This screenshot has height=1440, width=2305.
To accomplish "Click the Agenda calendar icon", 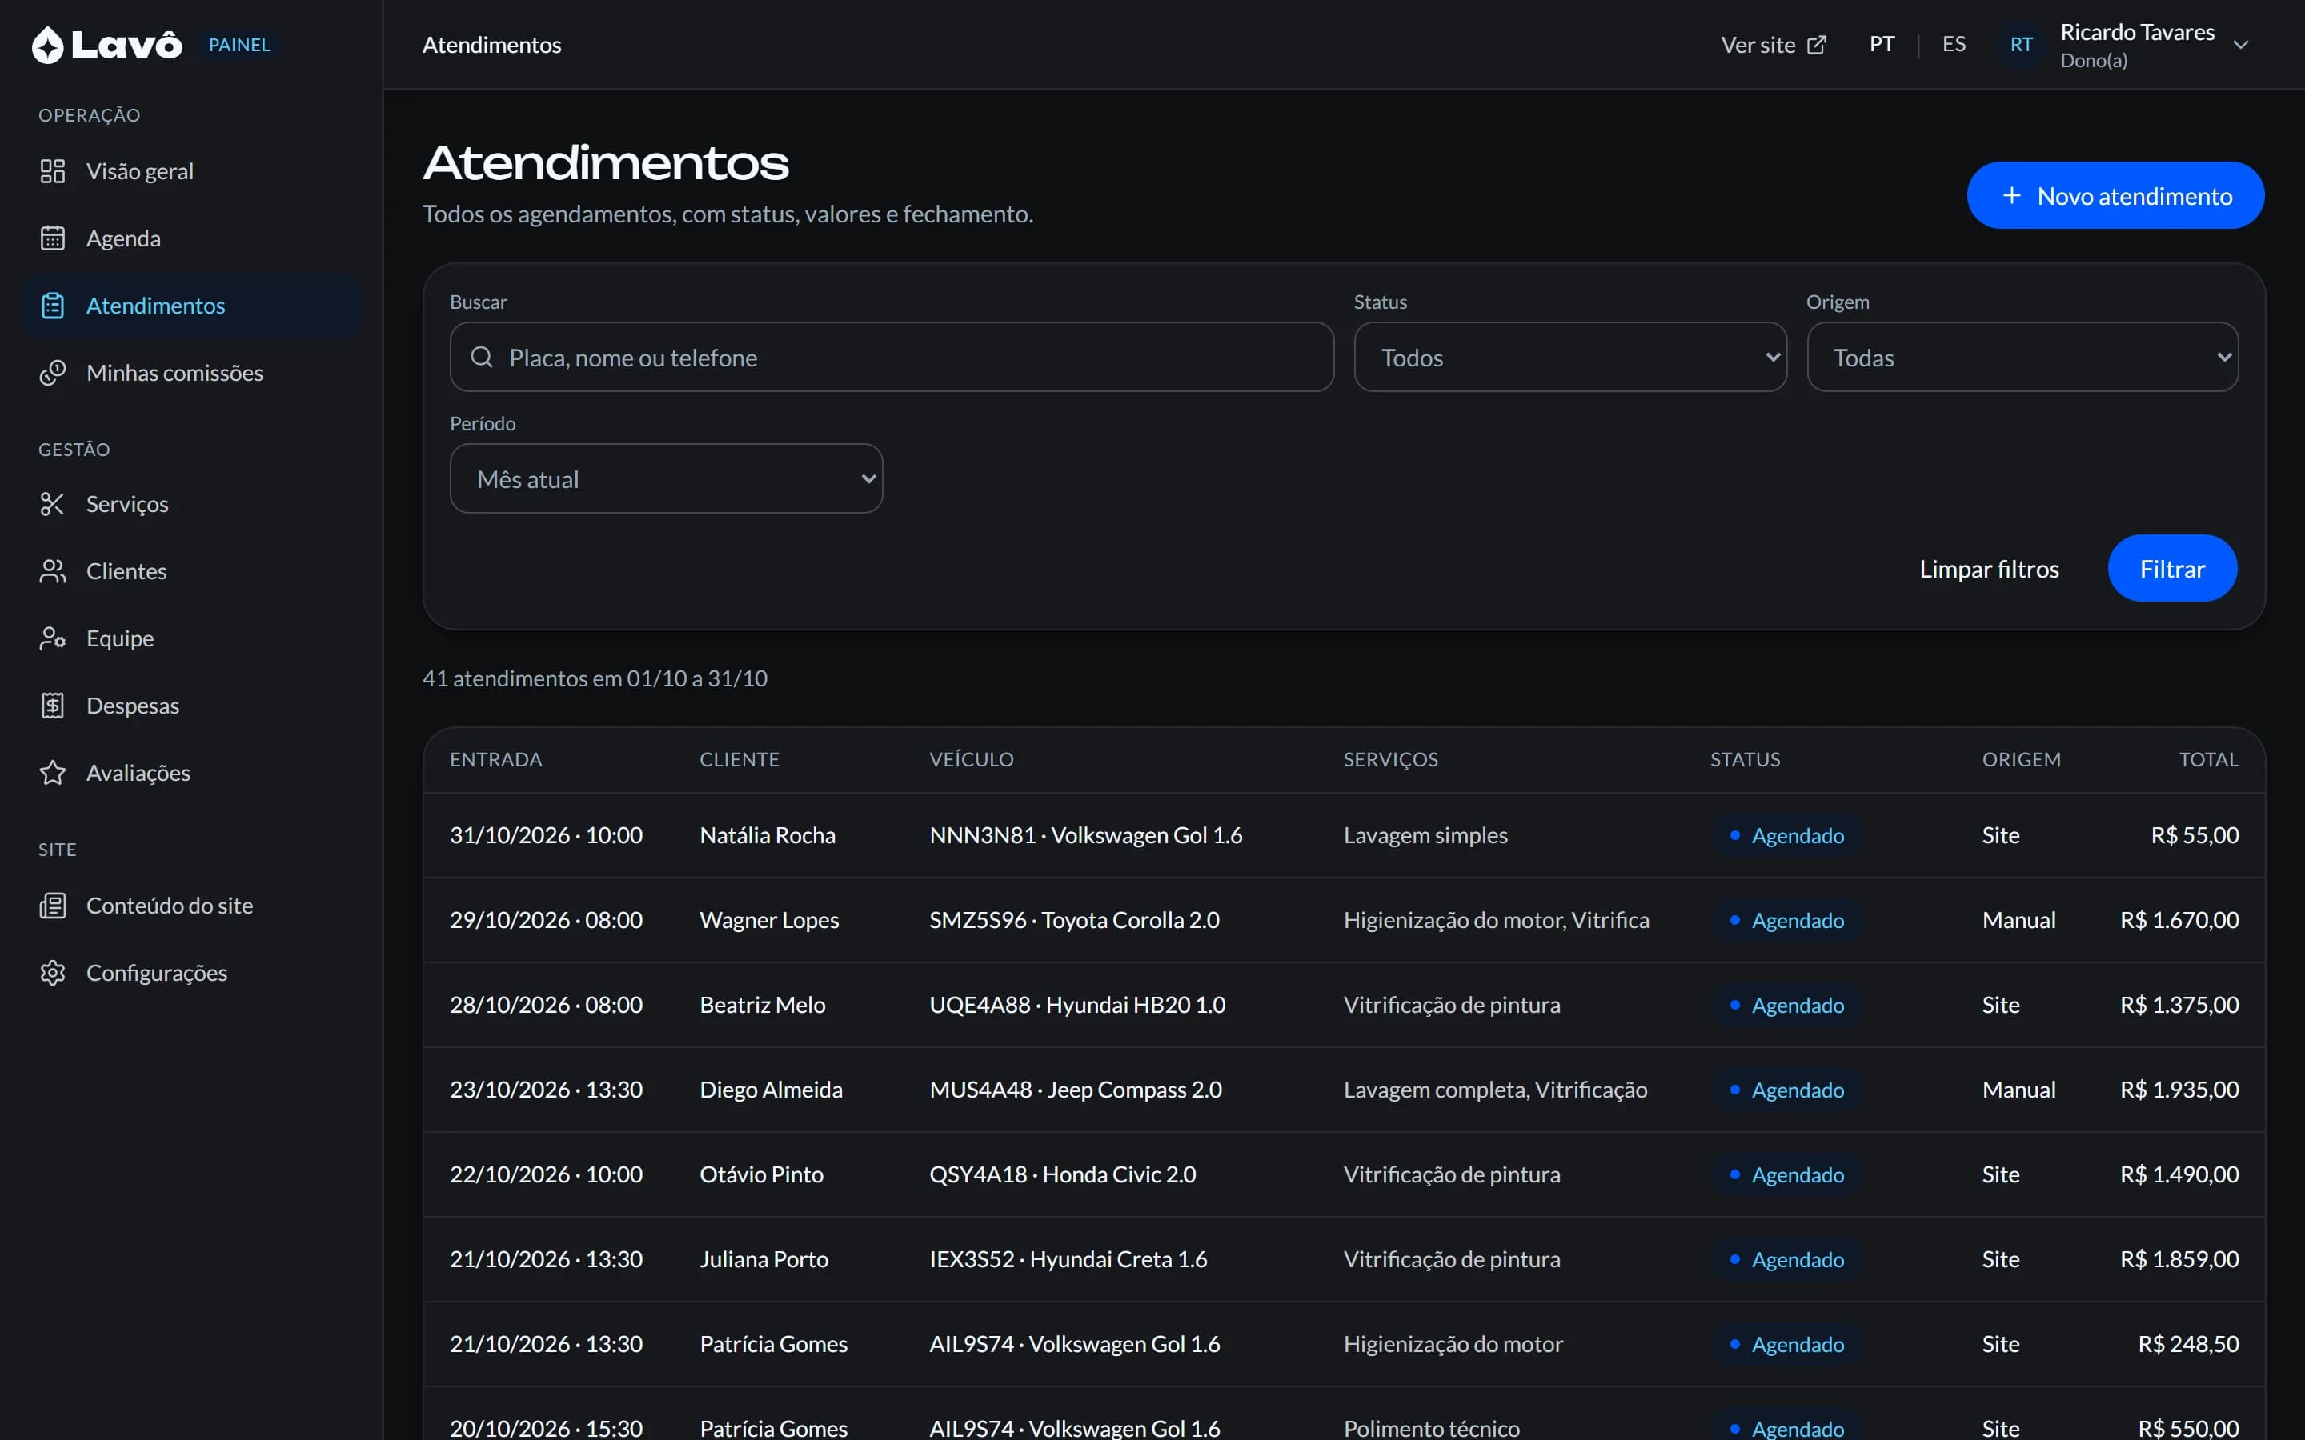I will click(52, 238).
